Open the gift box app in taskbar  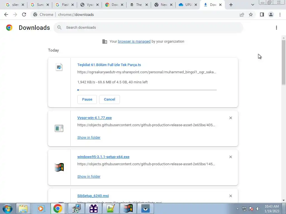[x=94, y=208]
